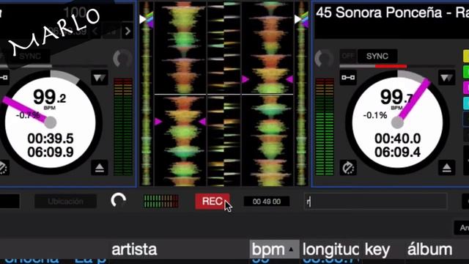Click the left deck 99.2 BPM readout
Image resolution: width=469 pixels, height=264 pixels.
pos(50,98)
